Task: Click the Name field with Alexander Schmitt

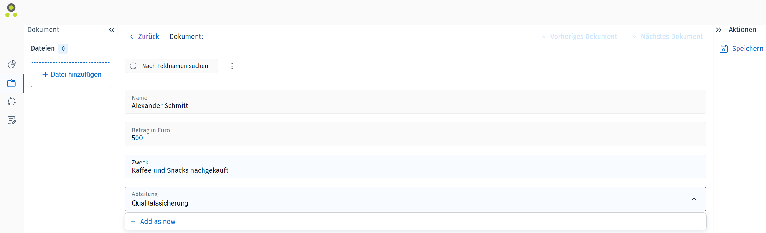Action: [x=415, y=102]
